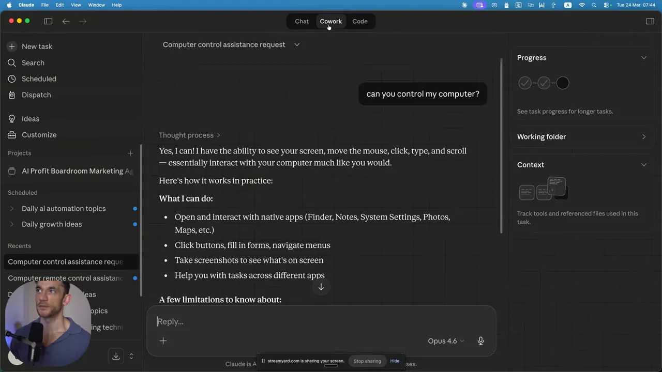Open Spotlight search in the menu bar
662x372 pixels.
click(x=594, y=5)
